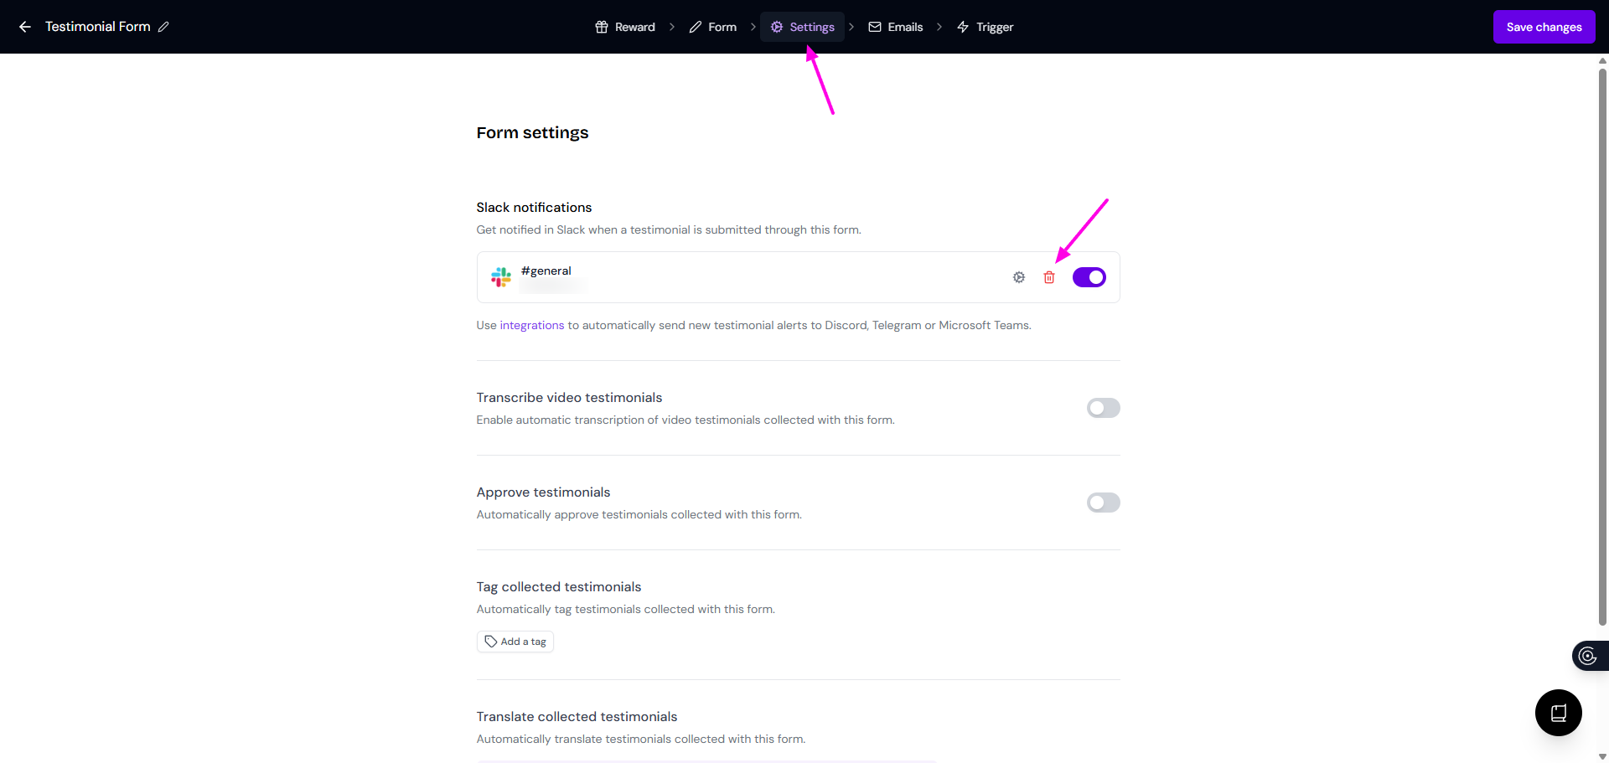The height and width of the screenshot is (763, 1609).
Task: Disable the Slack #general notification toggle
Action: tap(1089, 277)
